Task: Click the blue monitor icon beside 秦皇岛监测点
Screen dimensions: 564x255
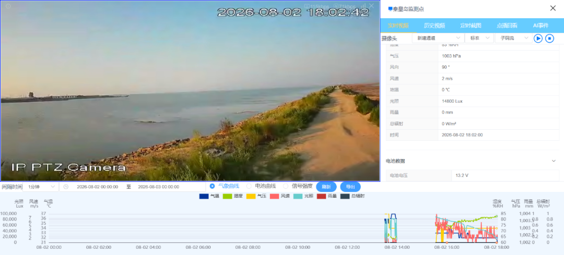Action: coord(390,9)
